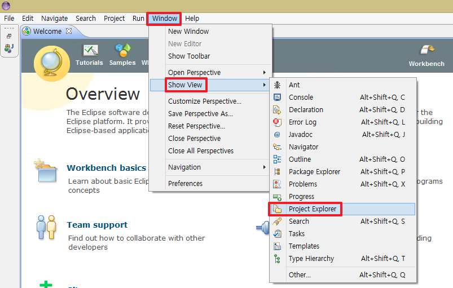Click the Package Explorer icon
Image resolution: width=453 pixels, height=288 pixels.
[x=277, y=172]
